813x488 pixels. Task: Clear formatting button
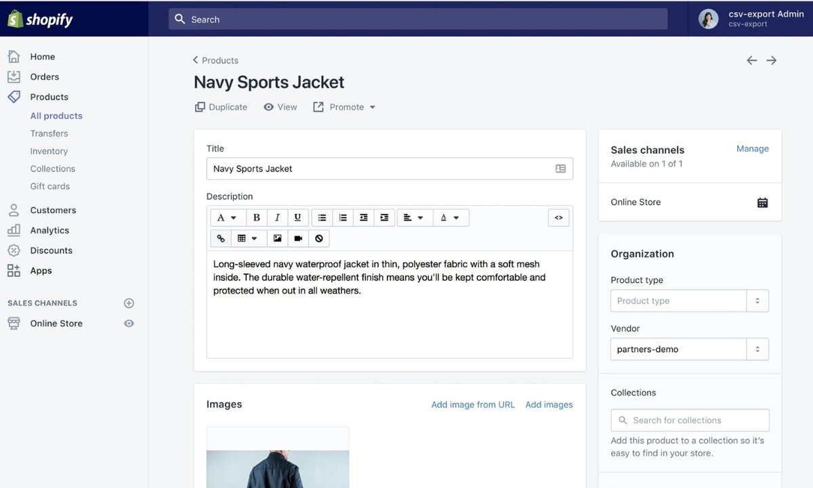[x=318, y=238]
